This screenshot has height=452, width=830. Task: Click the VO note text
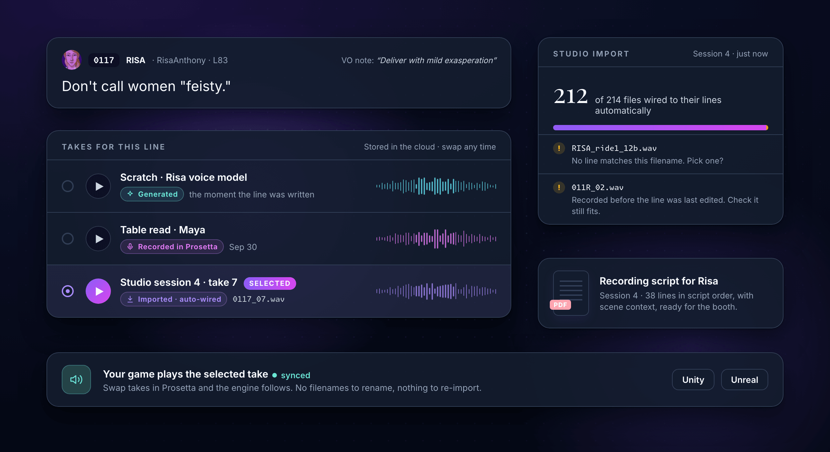[x=419, y=60]
